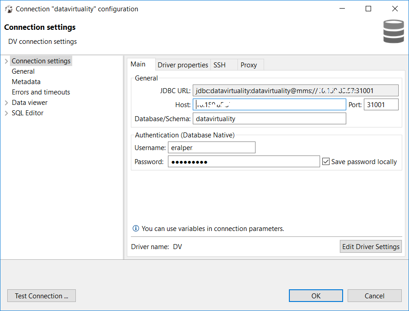Screen dimensions: 409x311
Task: Open the General settings page
Action: pyautogui.click(x=23, y=71)
